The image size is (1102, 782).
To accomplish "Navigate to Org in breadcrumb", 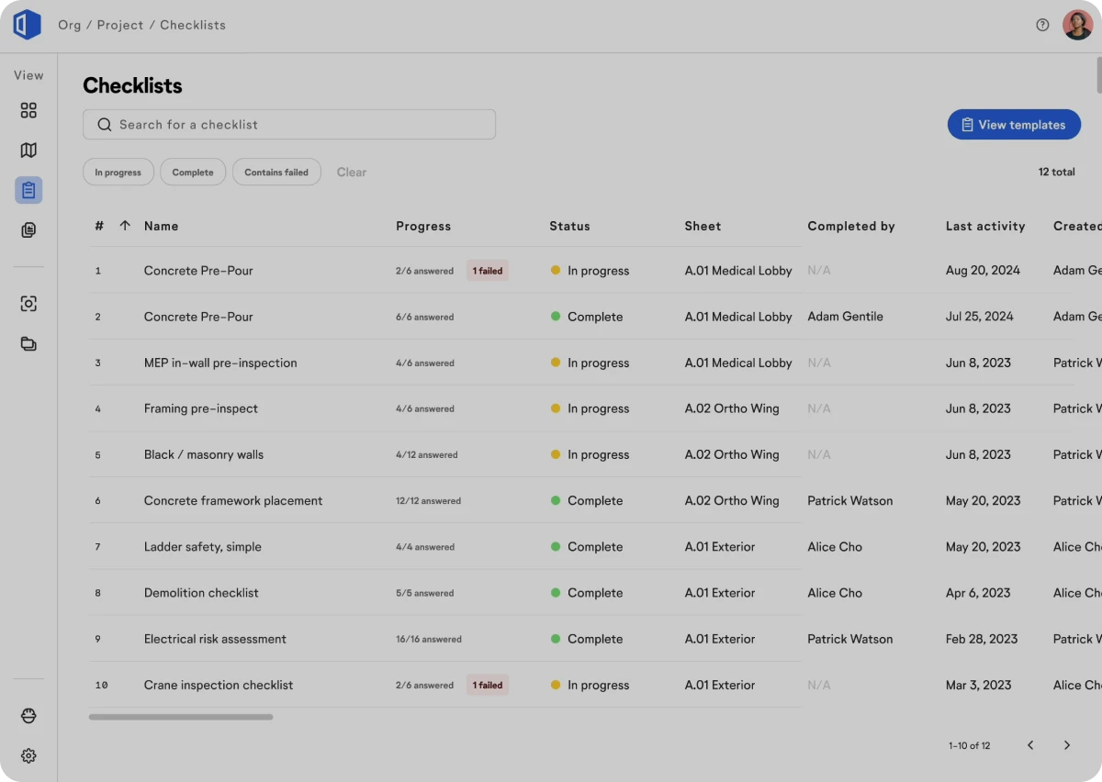I will pos(69,25).
